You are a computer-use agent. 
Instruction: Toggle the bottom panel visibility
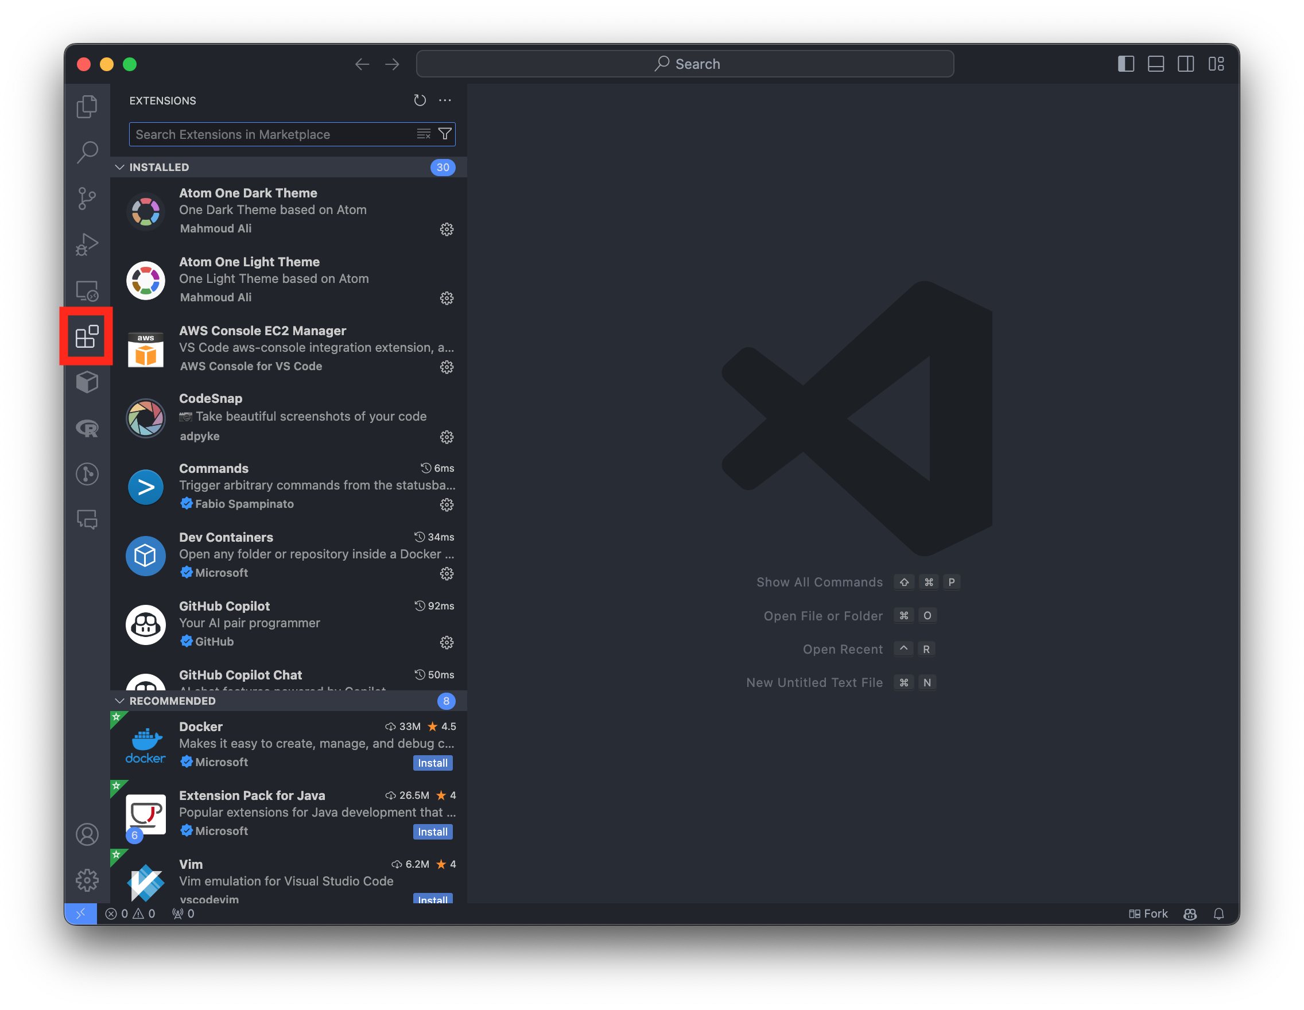click(1155, 64)
